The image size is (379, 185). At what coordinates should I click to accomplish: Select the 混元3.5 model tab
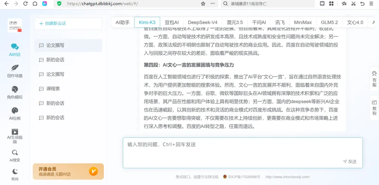pyautogui.click(x=235, y=22)
